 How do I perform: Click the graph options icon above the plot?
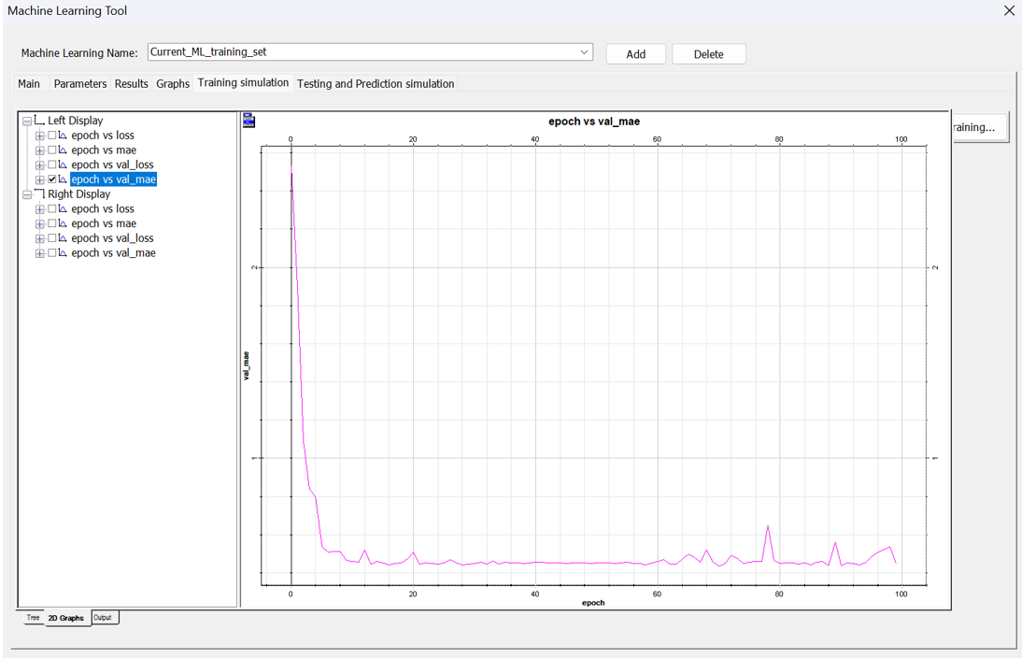(249, 121)
